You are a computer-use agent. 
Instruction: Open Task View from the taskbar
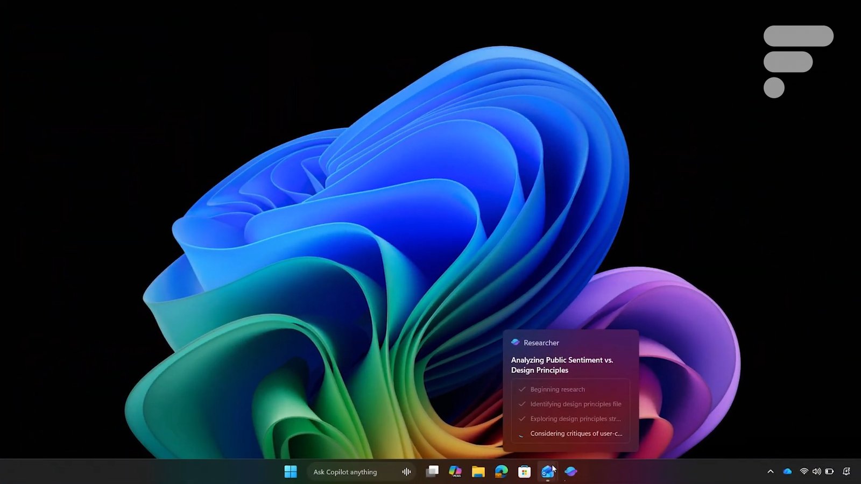tap(432, 472)
